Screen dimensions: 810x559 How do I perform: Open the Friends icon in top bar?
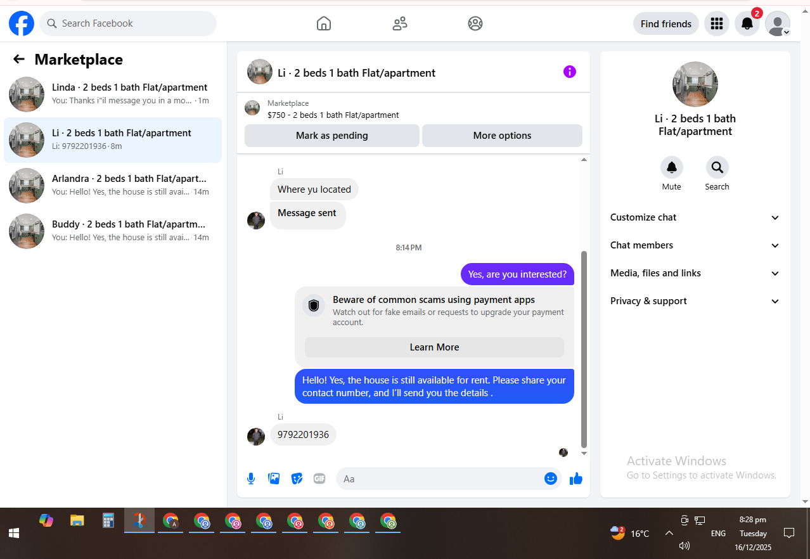pos(400,23)
